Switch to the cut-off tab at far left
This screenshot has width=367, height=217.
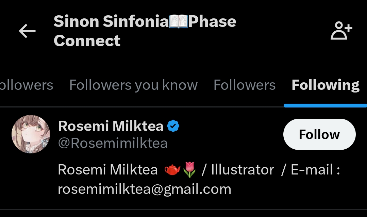[26, 85]
